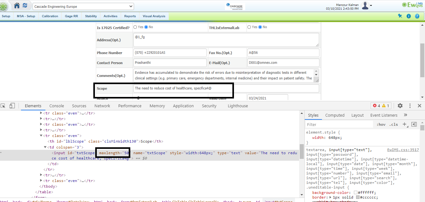
Task: Click the Address text area
Action: tap(226, 40)
